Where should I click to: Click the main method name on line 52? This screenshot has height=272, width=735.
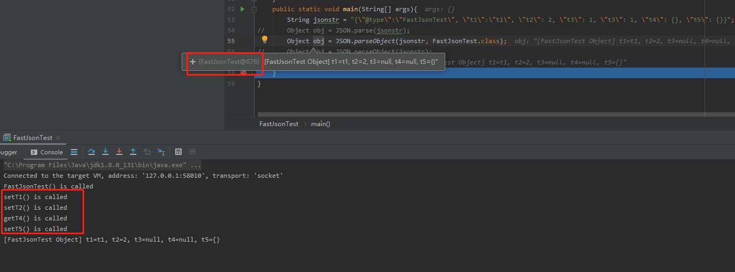pos(350,9)
